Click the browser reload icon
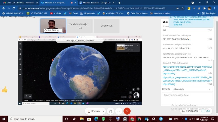 [x=14, y=8]
